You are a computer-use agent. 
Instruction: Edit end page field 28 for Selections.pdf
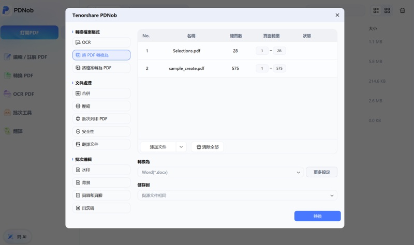click(279, 51)
